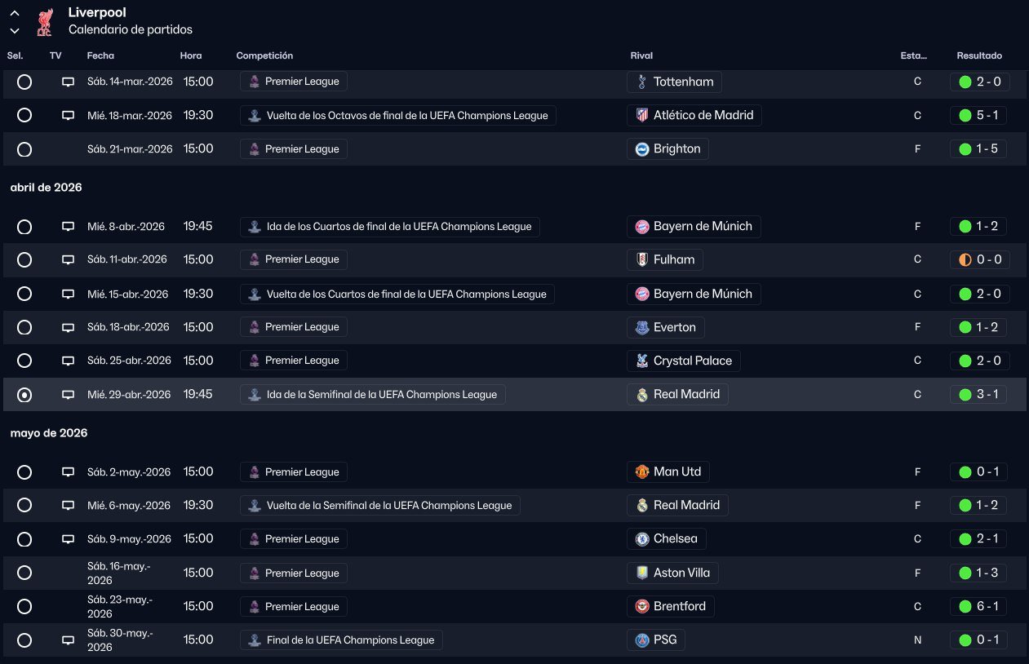Select the radio button for the Brentford match
Viewport: 1029px width, 664px height.
tap(24, 607)
